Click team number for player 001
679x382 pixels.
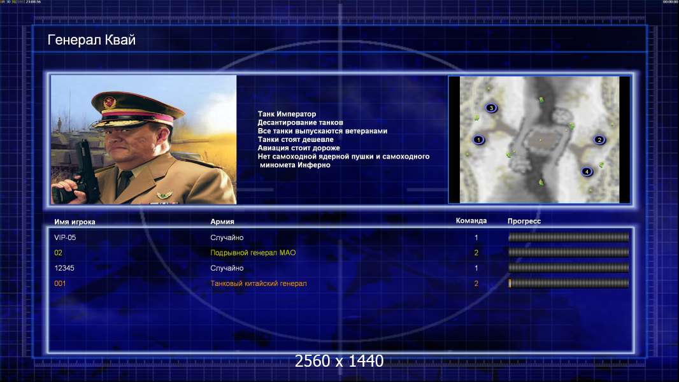coord(476,284)
